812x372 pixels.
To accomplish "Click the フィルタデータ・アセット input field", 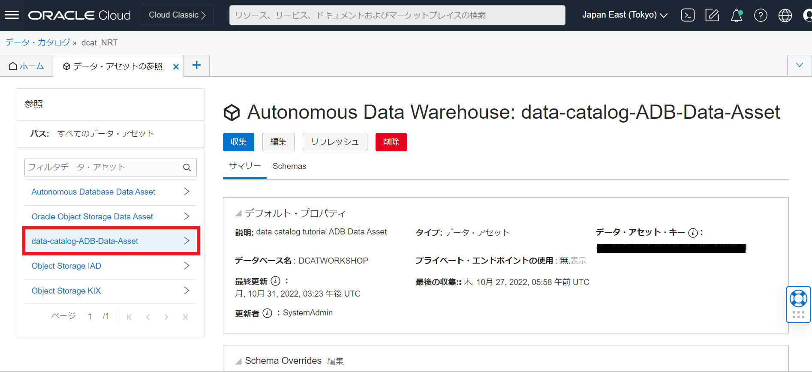I will (103, 168).
